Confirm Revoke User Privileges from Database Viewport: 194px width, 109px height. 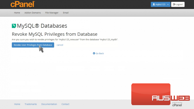tap(33, 45)
